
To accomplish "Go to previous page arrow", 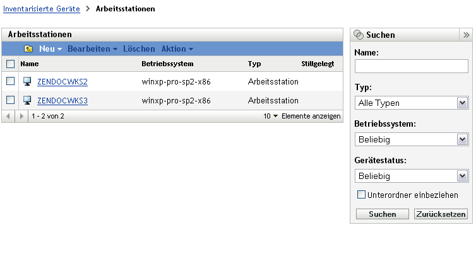I will 8,117.
